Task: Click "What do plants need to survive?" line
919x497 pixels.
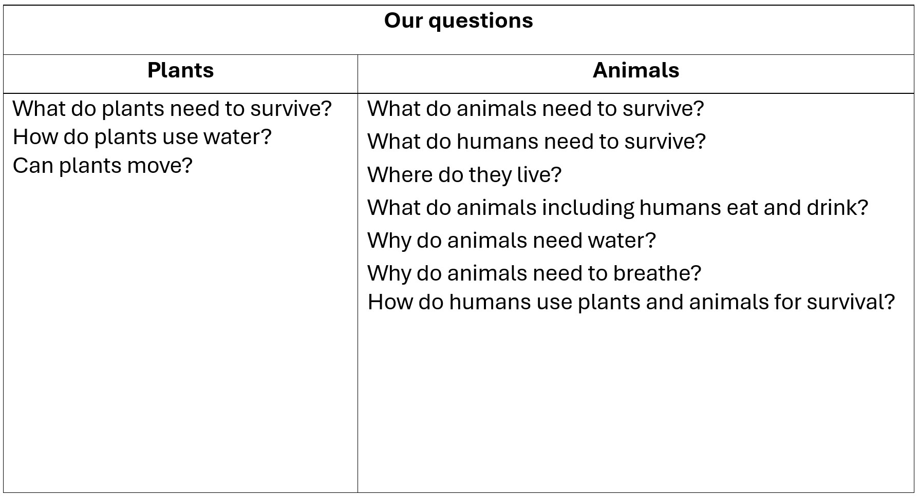Action: pos(172,109)
